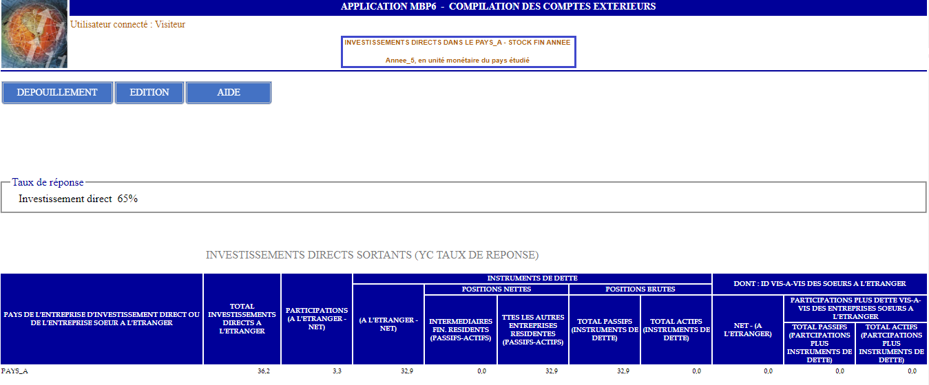Click the 36,2 total value cell
Image resolution: width=929 pixels, height=385 pixels.
(263, 371)
